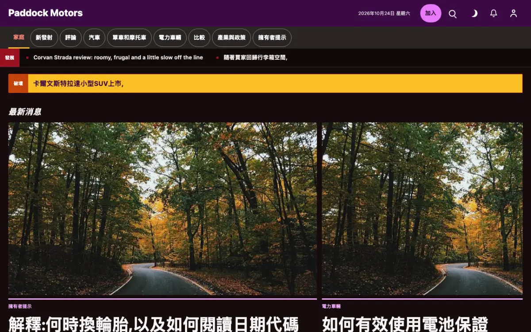Toggle dark mode moon icon

474,14
